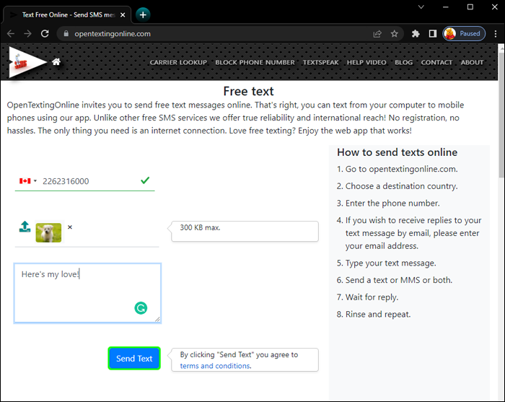This screenshot has width=505, height=402.
Task: Remove the attached puppy image
Action: (70, 227)
